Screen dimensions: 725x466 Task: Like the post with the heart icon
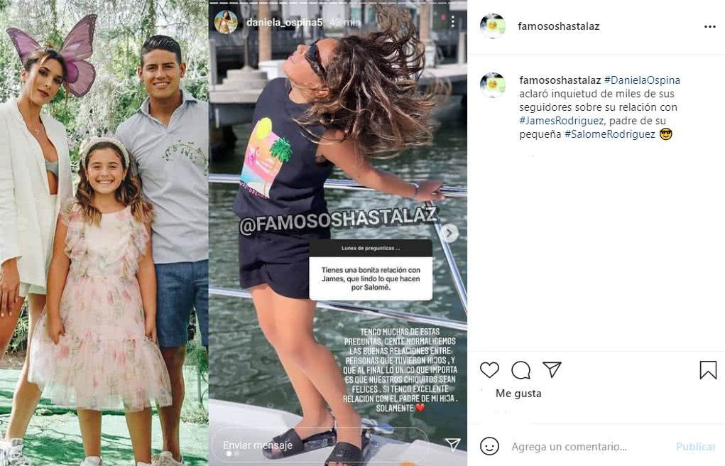[x=489, y=370]
